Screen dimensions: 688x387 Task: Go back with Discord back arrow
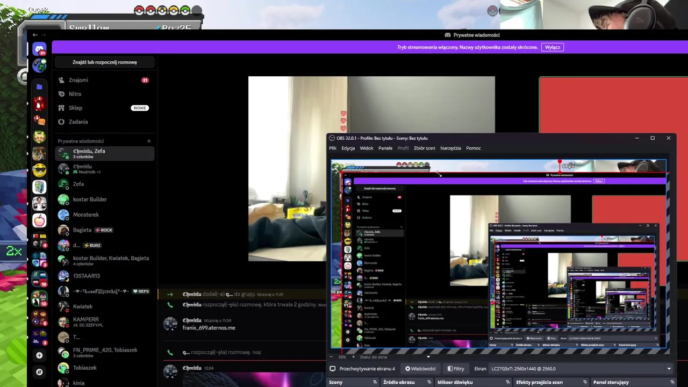(35, 35)
